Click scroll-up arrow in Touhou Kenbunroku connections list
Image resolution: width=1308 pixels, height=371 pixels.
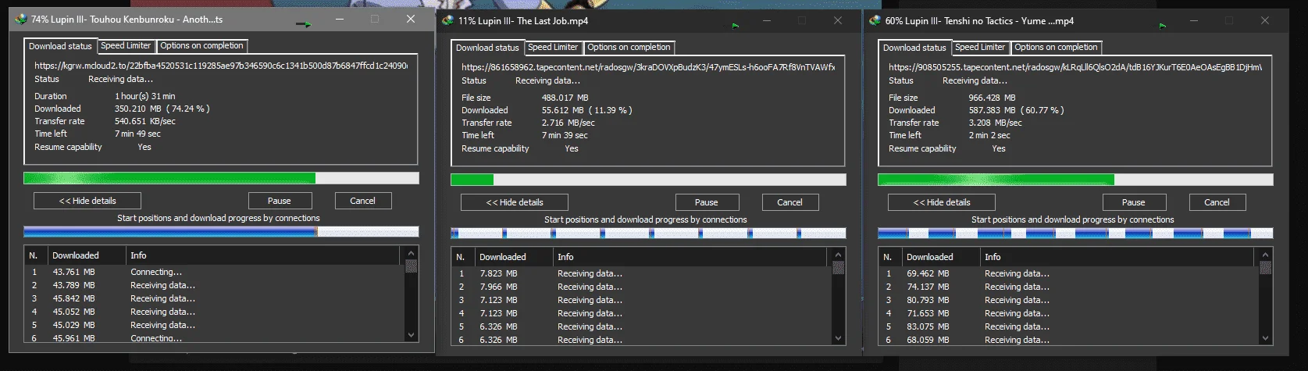(412, 254)
